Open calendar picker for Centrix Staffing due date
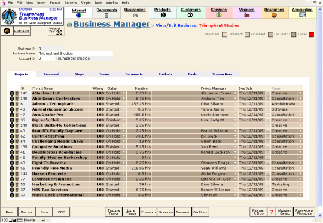The width and height of the screenshot is (323, 223). [x=268, y=136]
